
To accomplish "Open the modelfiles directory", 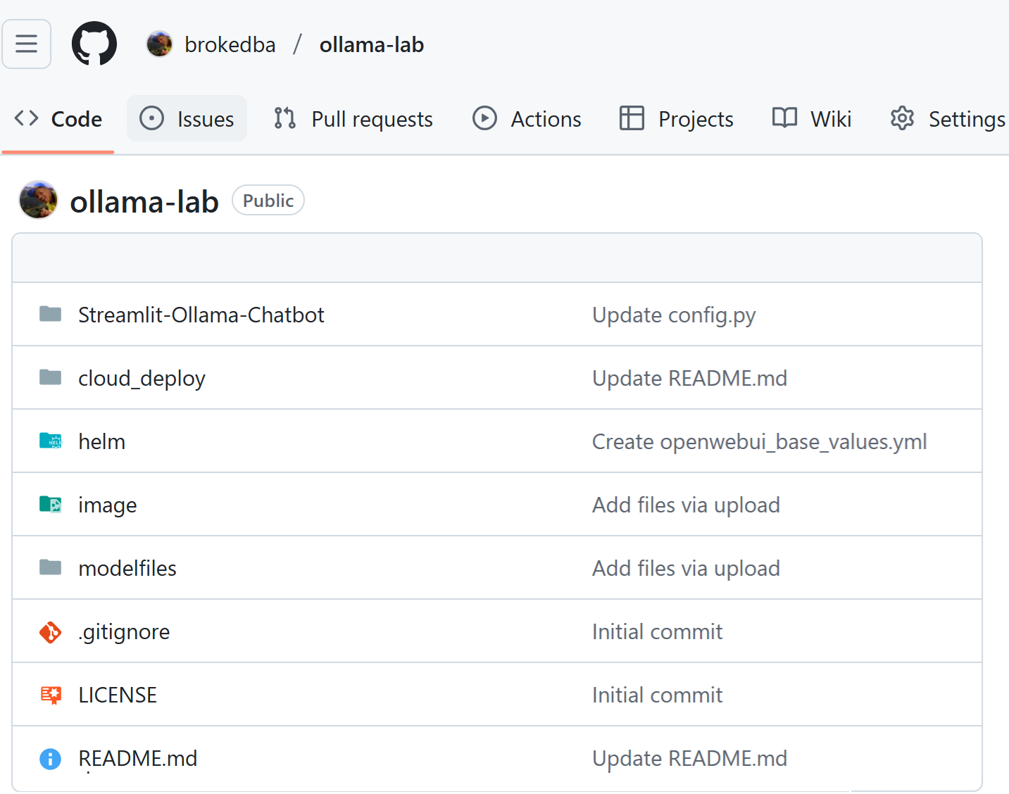I will coord(127,569).
